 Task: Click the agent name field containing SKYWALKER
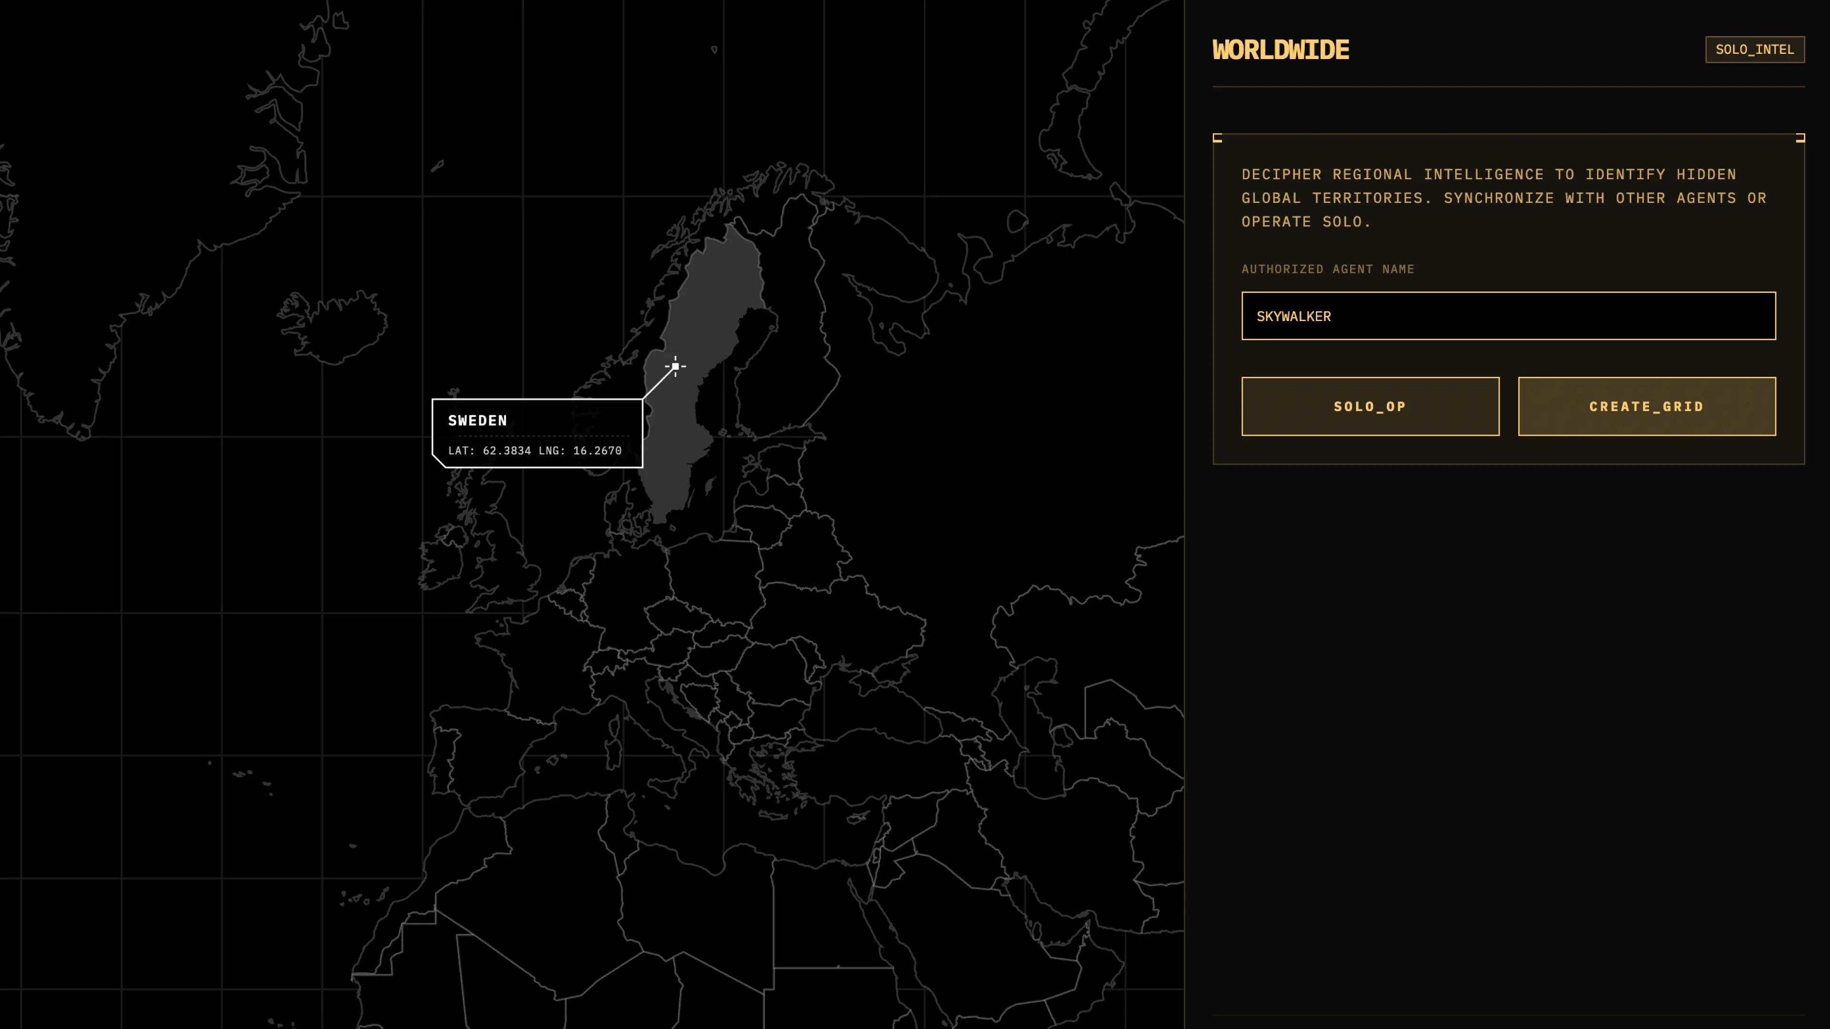pyautogui.click(x=1507, y=316)
